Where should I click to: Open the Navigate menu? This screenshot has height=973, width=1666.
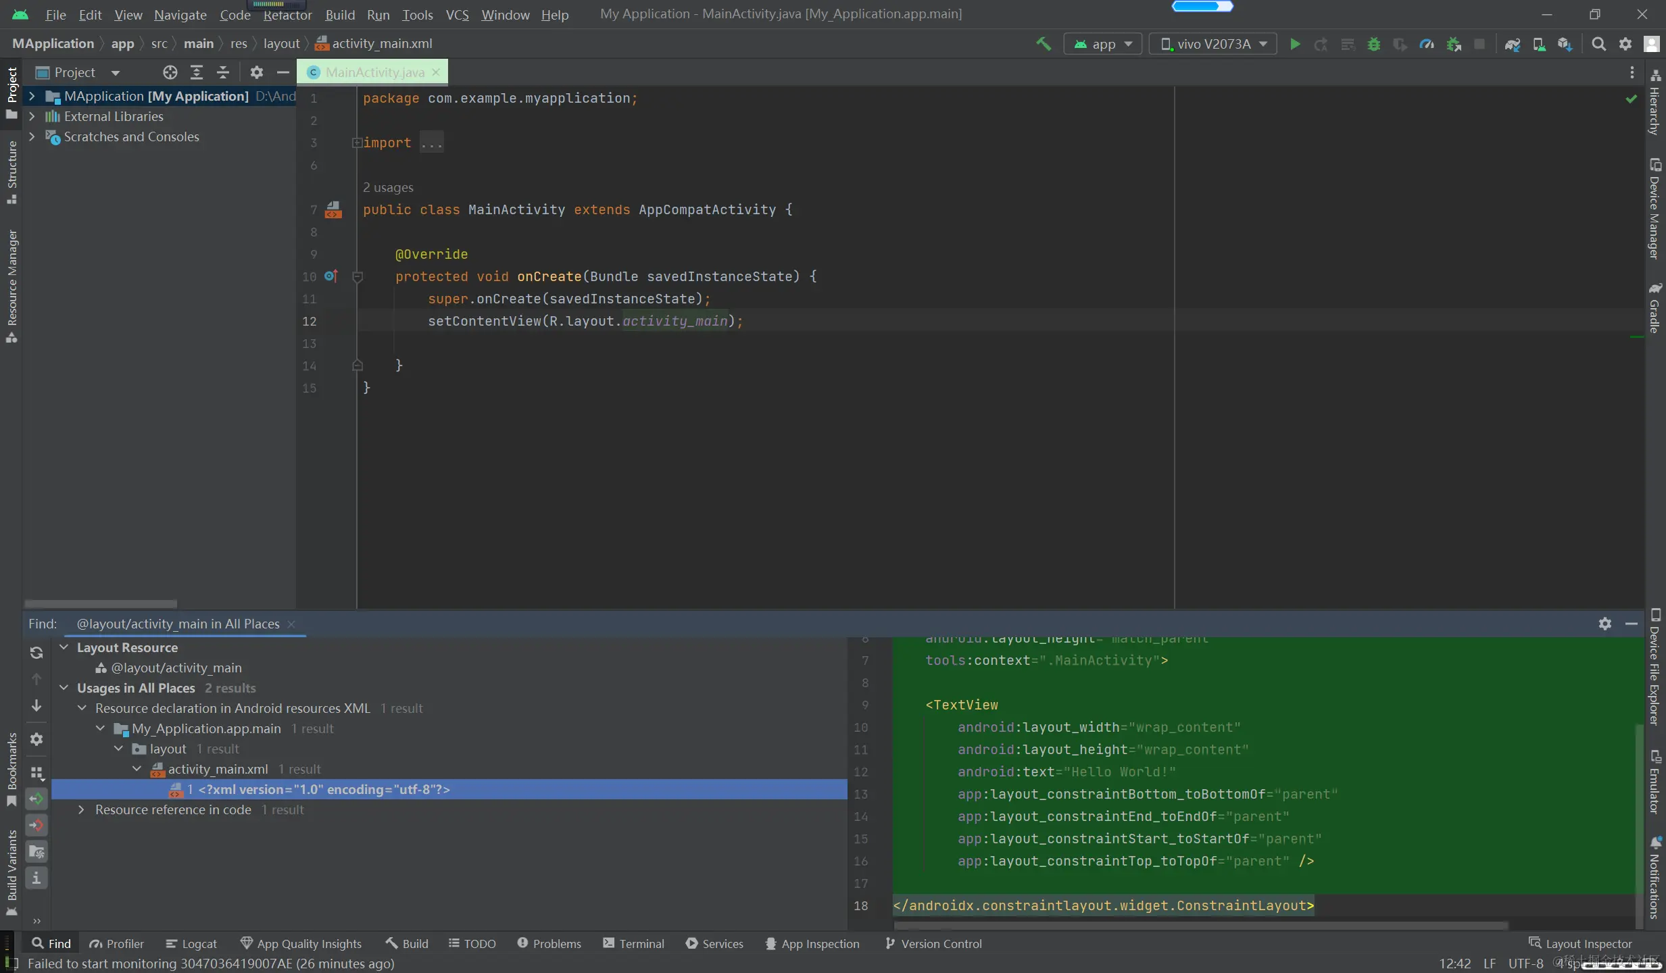180,14
